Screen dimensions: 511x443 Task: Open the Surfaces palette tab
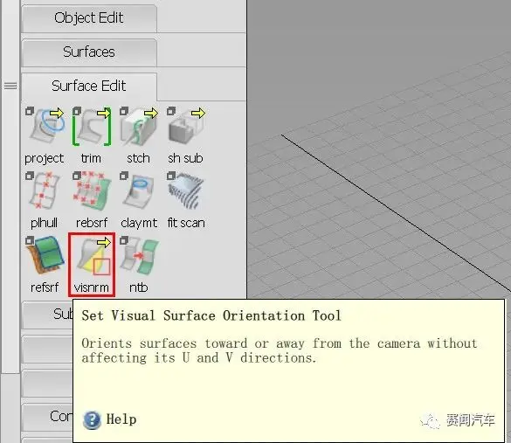(x=89, y=52)
